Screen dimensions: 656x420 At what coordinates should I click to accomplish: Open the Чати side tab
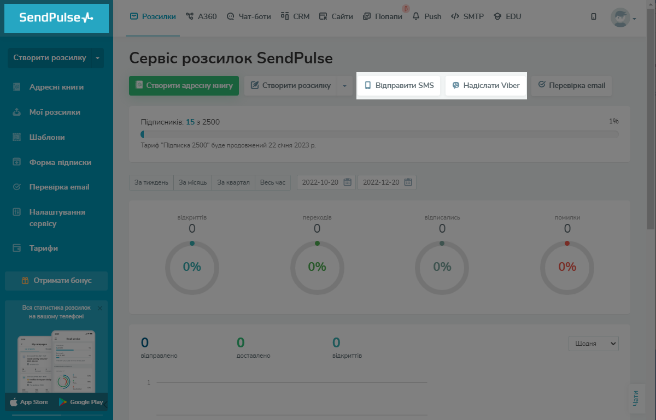[636, 398]
